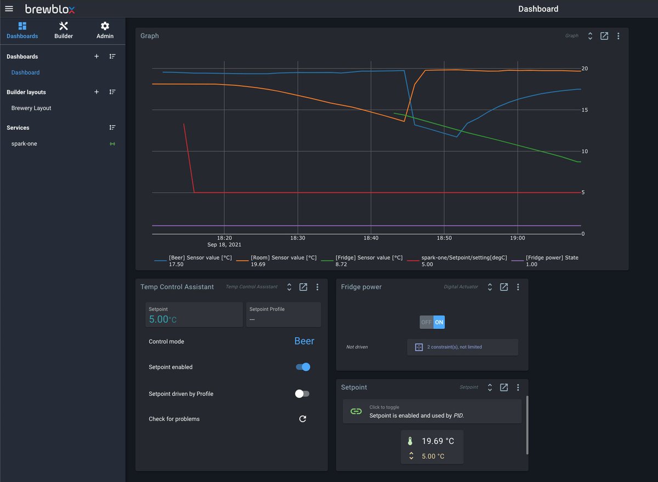This screenshot has width=658, height=482.
Task: Open Setpoint widget more options menu
Action: coord(518,387)
